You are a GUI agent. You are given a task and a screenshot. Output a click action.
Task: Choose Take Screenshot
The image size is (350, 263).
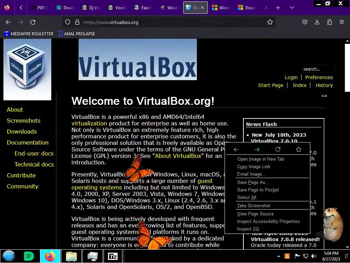pos(267,205)
